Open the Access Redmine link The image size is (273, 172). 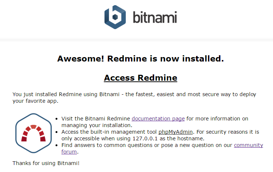coord(141,78)
